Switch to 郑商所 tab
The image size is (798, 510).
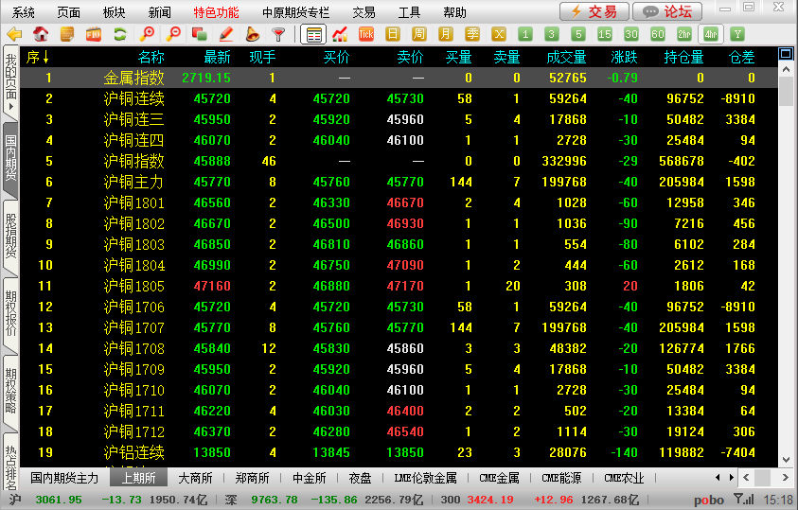click(x=252, y=478)
